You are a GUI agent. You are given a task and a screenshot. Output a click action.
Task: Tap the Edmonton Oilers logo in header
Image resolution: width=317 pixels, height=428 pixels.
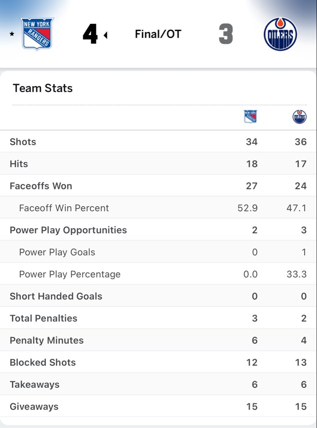tap(280, 34)
